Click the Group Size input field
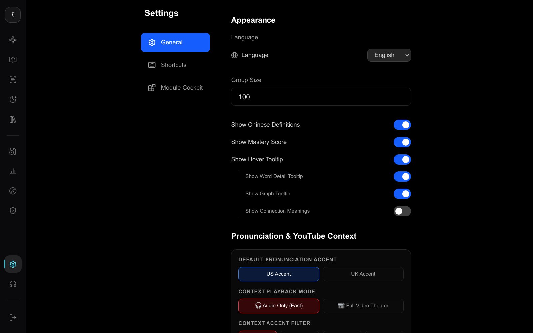Image resolution: width=533 pixels, height=333 pixels. click(x=321, y=97)
